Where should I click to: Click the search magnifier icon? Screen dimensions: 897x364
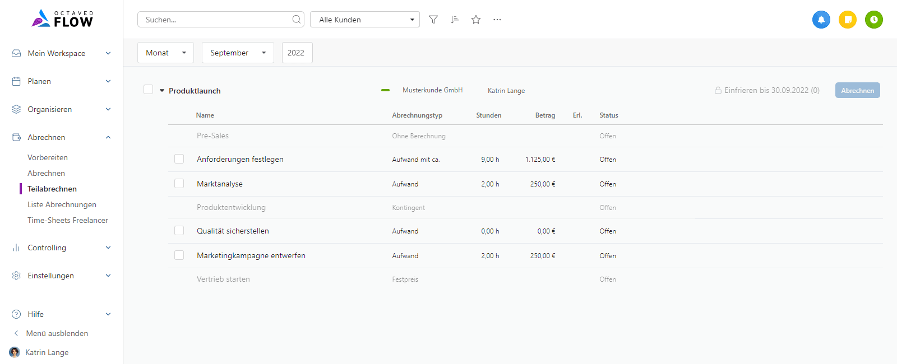click(x=297, y=20)
